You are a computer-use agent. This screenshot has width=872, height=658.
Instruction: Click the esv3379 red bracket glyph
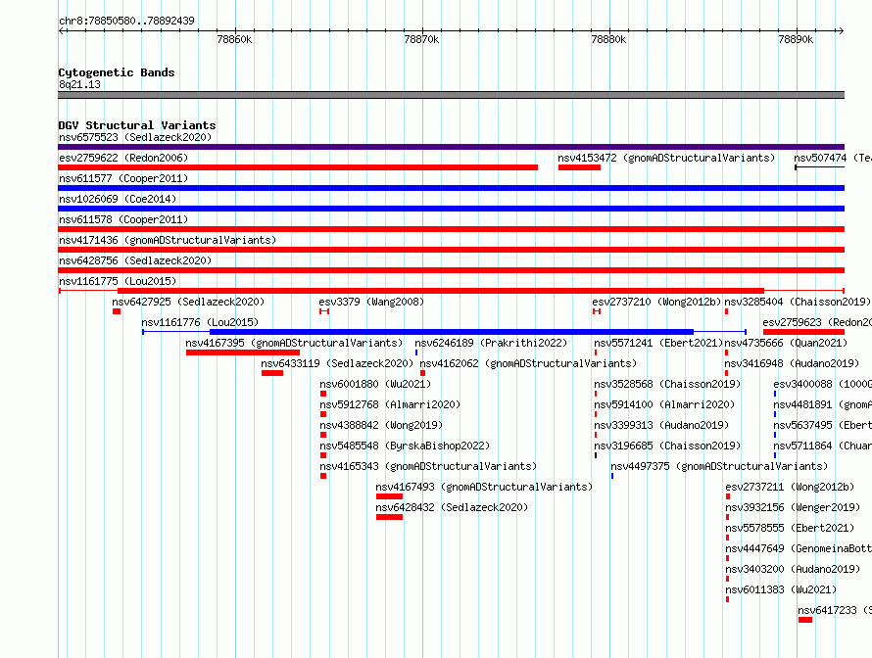(x=324, y=311)
